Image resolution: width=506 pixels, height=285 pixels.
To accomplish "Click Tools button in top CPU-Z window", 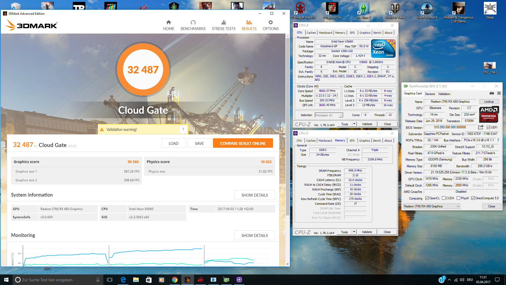I will point(344,124).
